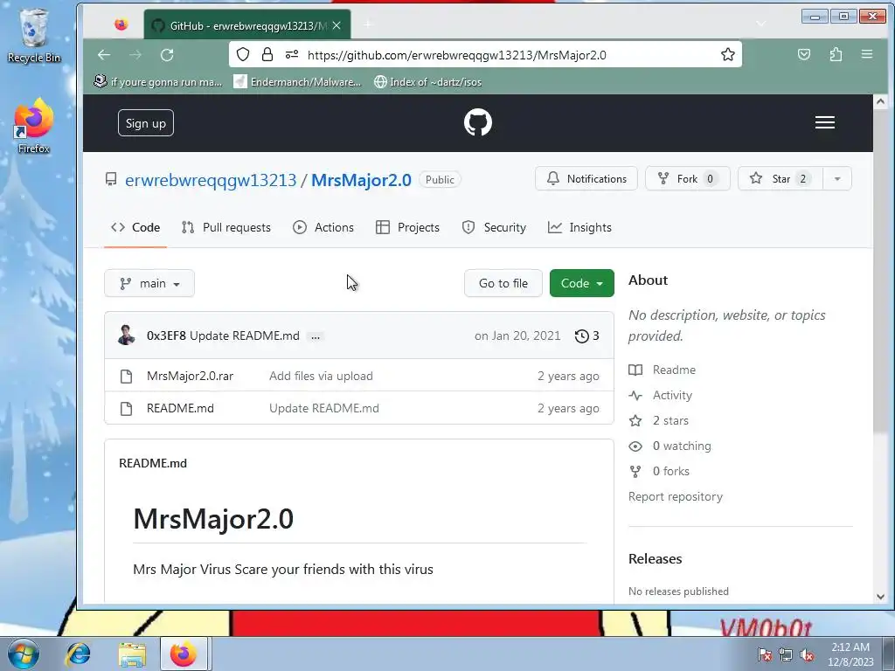
Task: Click the scrollbar up arrow
Action: (x=880, y=101)
